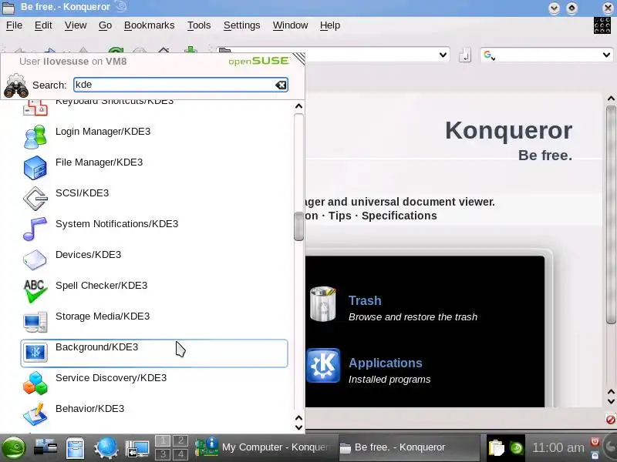Viewport: 617px width, 462px height.
Task: Open Spell Checker/KDE3 module
Action: pos(153,291)
